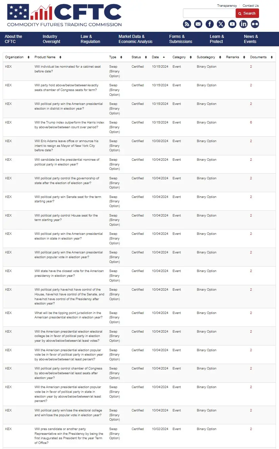Expand the Law & Regulation menu
The height and width of the screenshot is (449, 279).
[90, 39]
